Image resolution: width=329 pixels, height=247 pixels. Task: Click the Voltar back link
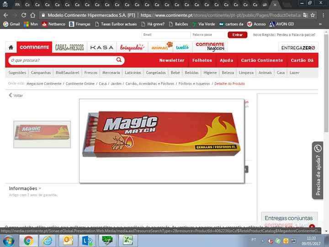(x=16, y=95)
